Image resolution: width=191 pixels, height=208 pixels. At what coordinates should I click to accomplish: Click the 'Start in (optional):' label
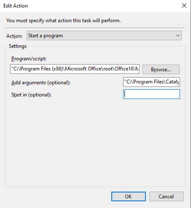click(x=31, y=95)
